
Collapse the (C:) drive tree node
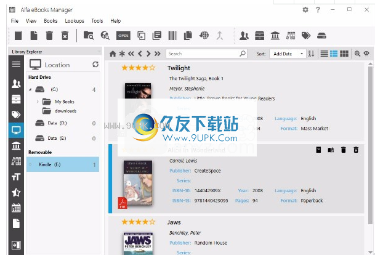point(30,89)
